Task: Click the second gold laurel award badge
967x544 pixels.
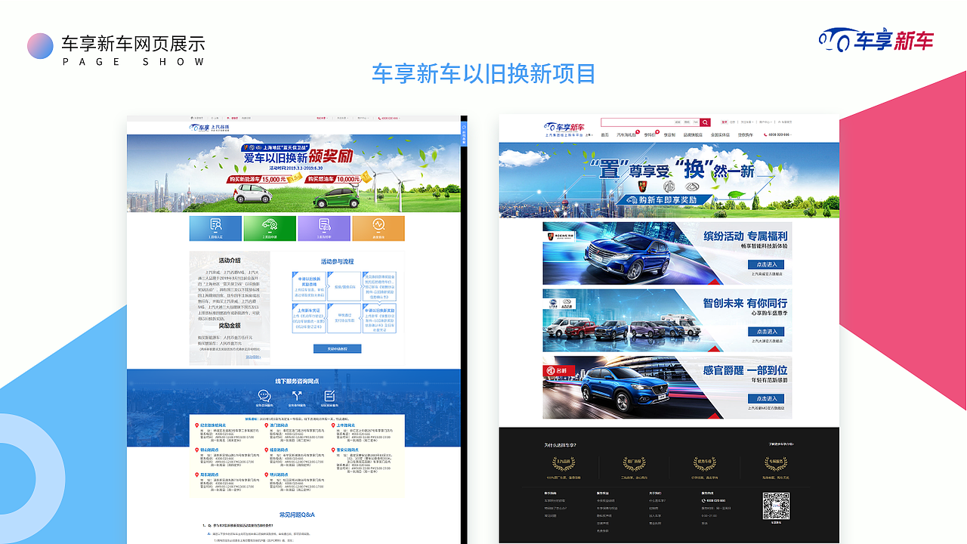Action: pos(634,464)
